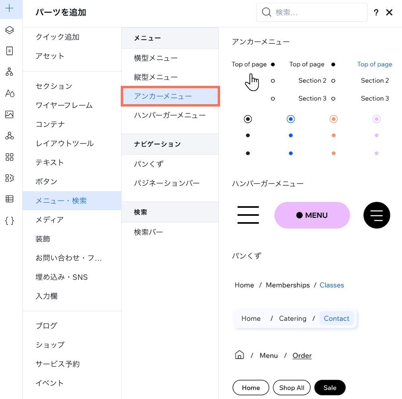Click the black Sale pill button
This screenshot has width=402, height=399.
(x=330, y=387)
